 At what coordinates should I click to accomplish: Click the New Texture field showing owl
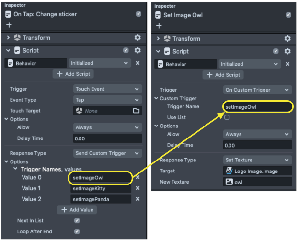pos(258,182)
